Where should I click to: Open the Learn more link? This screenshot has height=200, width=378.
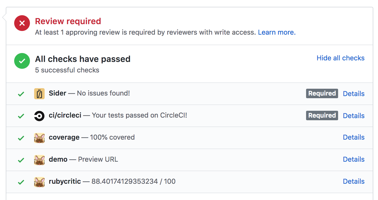[x=277, y=32]
